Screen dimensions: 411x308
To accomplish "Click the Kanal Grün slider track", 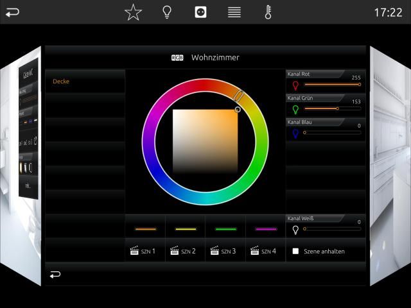I will pyautogui.click(x=331, y=108).
